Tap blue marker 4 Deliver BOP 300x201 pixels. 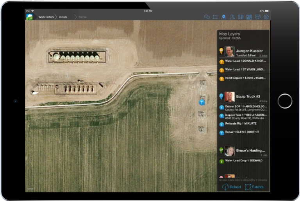tap(221, 107)
